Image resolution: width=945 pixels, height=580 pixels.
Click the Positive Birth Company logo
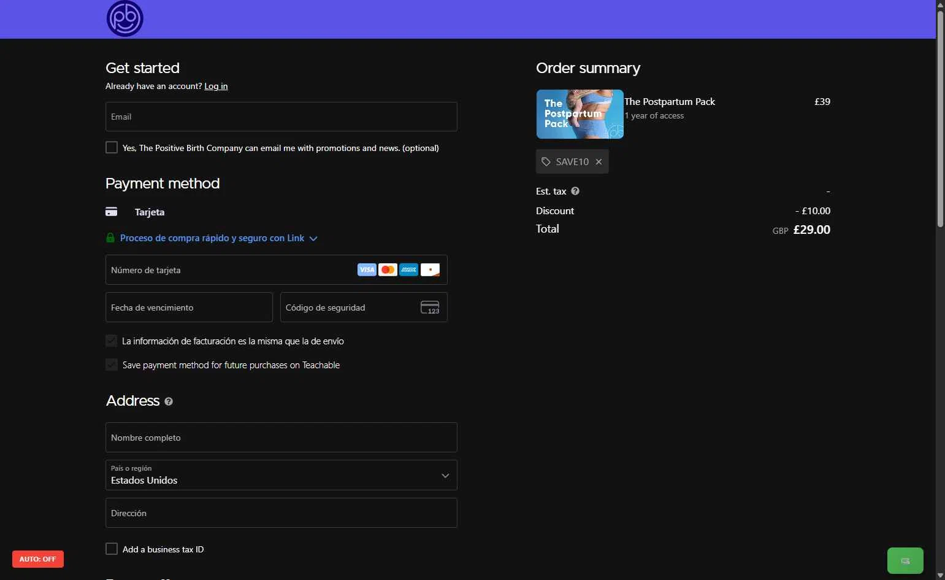coord(125,18)
